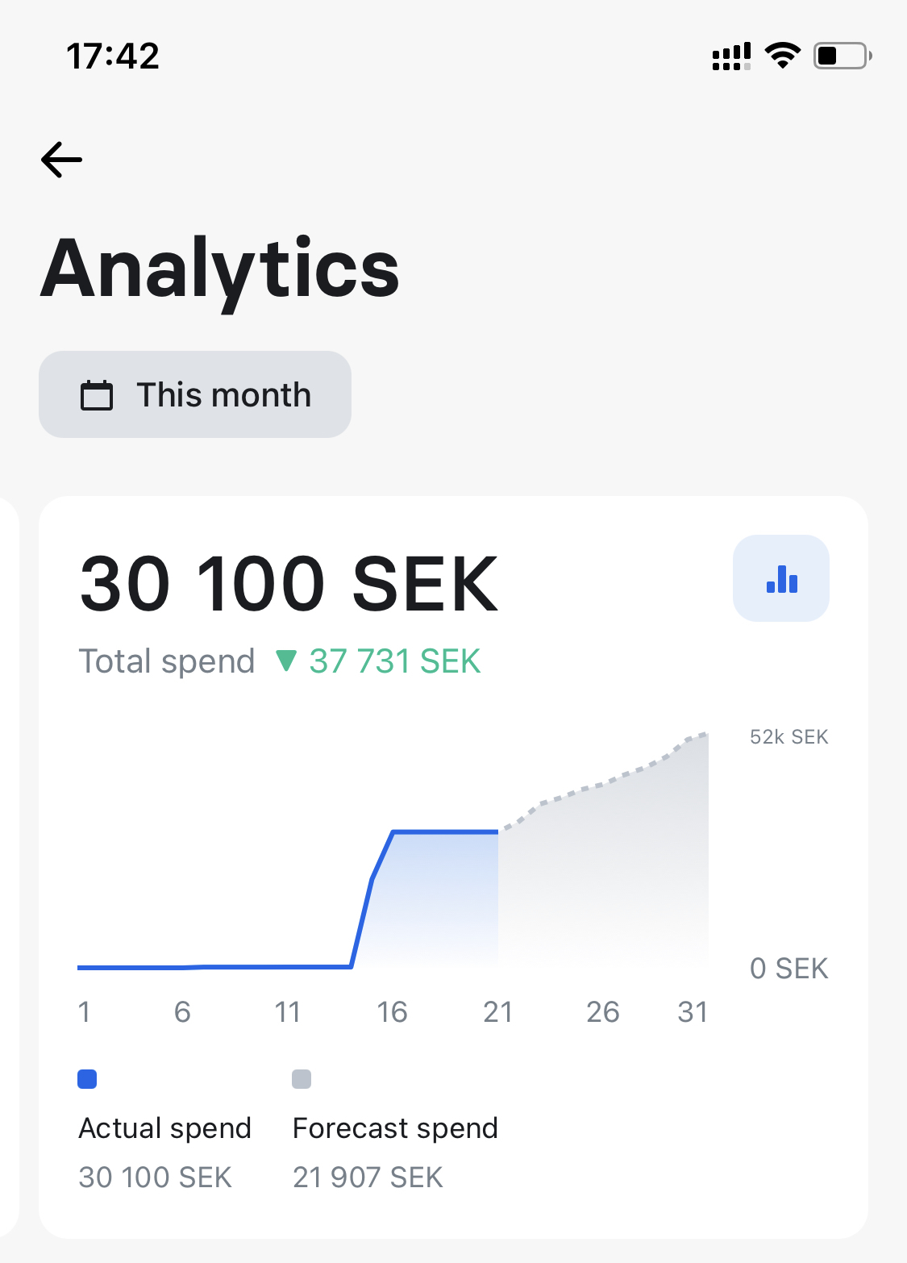Tap the back arrow icon
Viewport: 907px width, 1263px height.
[62, 159]
